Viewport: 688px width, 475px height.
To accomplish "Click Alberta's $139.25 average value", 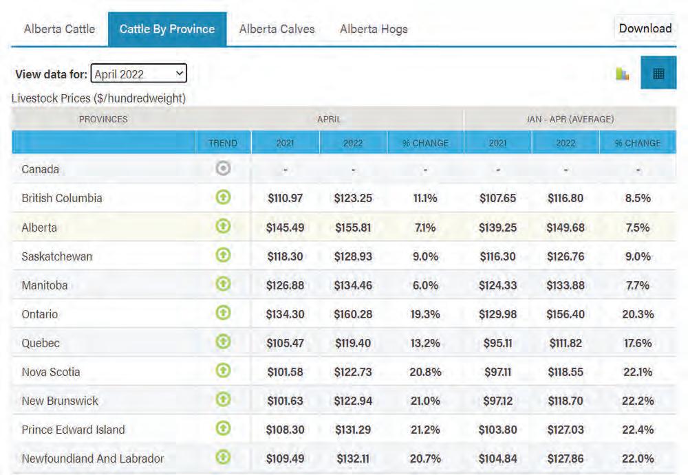I will coord(497,228).
